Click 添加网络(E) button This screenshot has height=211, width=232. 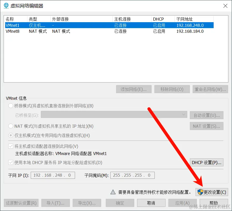134,89
